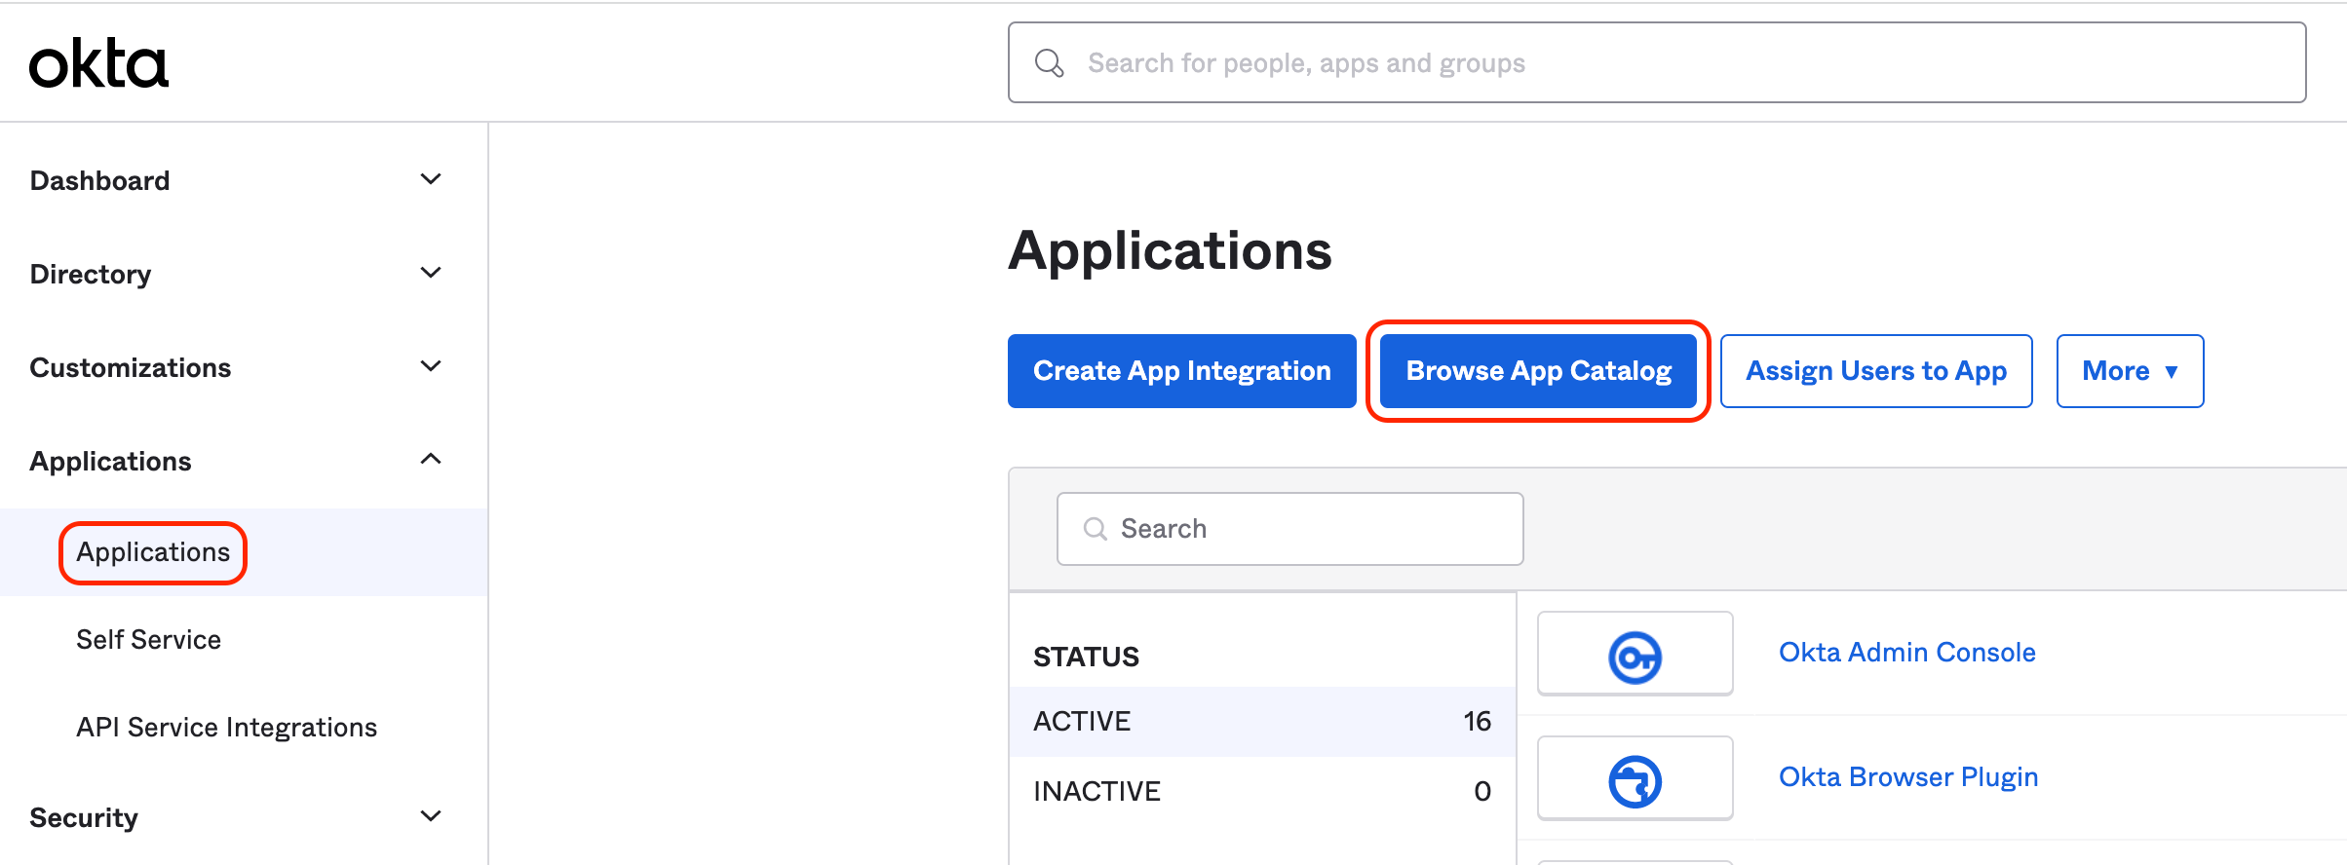Viewport: 2347px width, 865px height.
Task: Open API Service Integrations
Action: [x=227, y=726]
